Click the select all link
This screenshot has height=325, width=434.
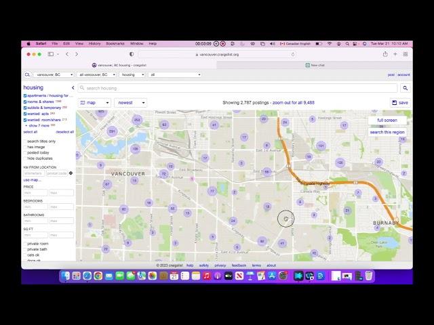tap(30, 132)
